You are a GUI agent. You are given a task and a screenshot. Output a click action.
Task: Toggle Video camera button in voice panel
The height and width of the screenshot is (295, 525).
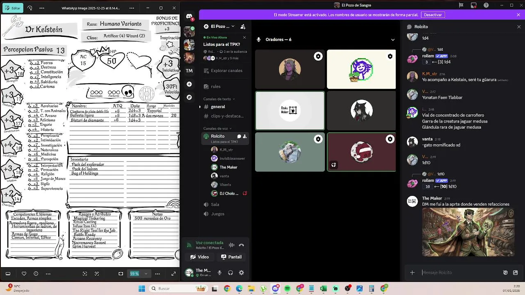pos(200,257)
